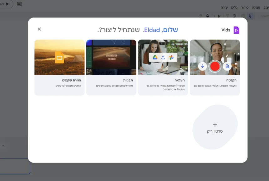
Task: Open the עזרה (Help) menu
Action: pyautogui.click(x=224, y=7)
